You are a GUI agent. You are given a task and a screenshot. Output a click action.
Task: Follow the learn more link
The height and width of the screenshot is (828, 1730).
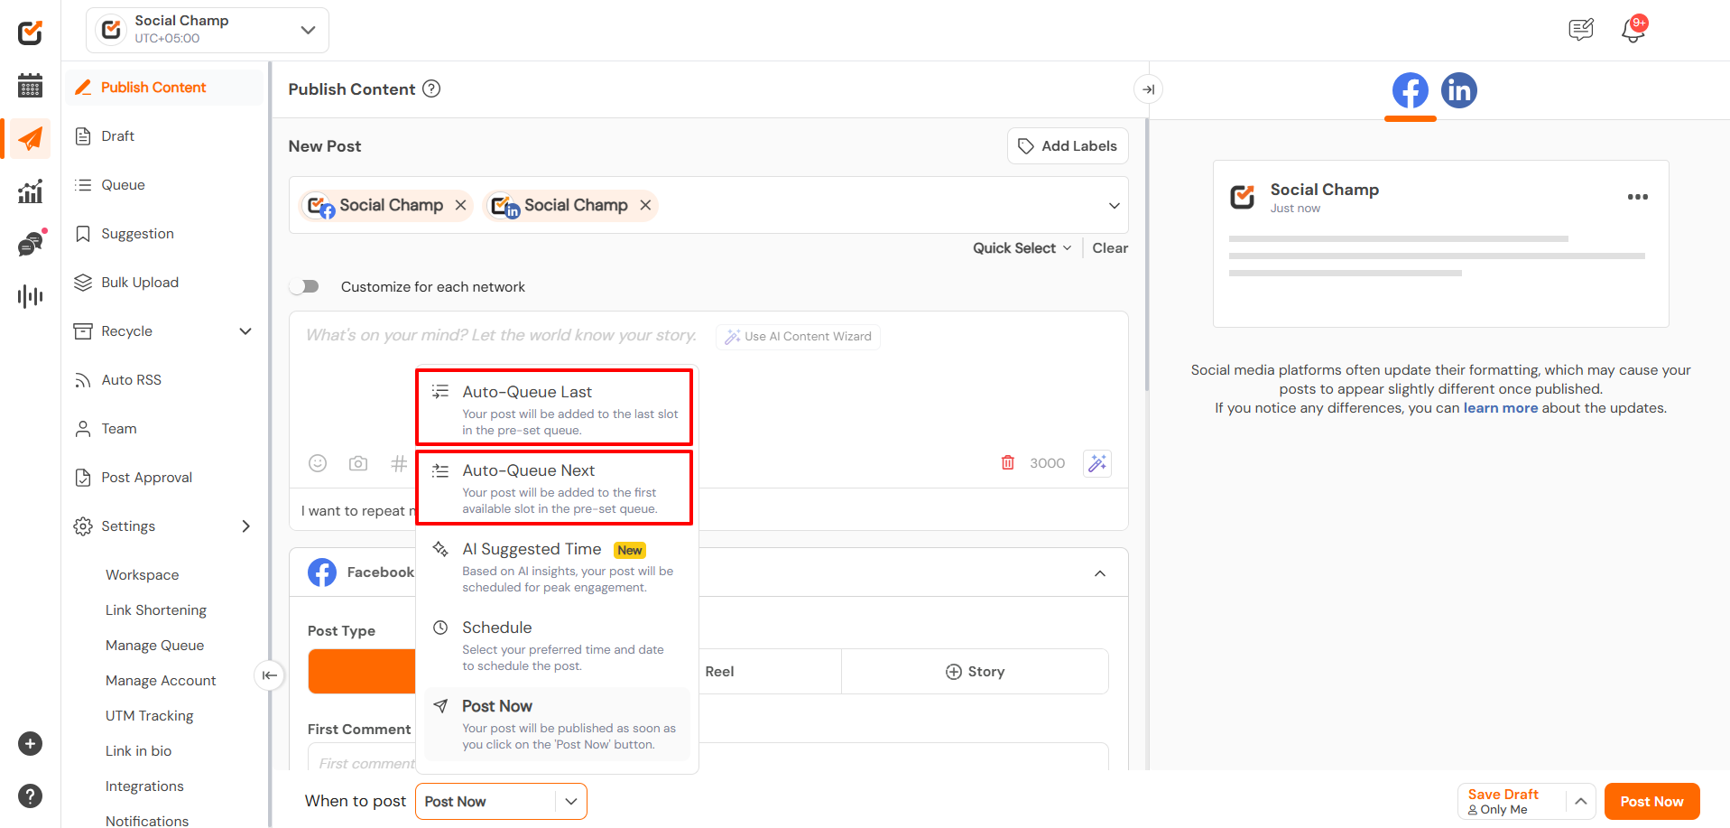click(x=1500, y=408)
